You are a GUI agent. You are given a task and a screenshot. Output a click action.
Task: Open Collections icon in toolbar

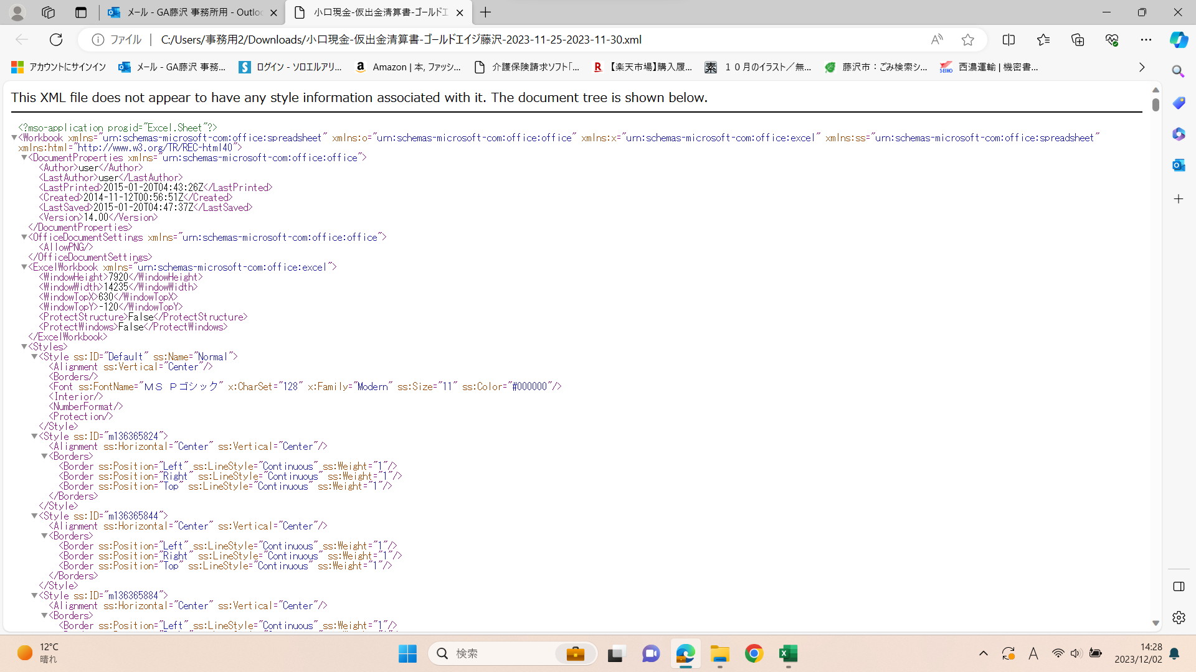point(1078,40)
